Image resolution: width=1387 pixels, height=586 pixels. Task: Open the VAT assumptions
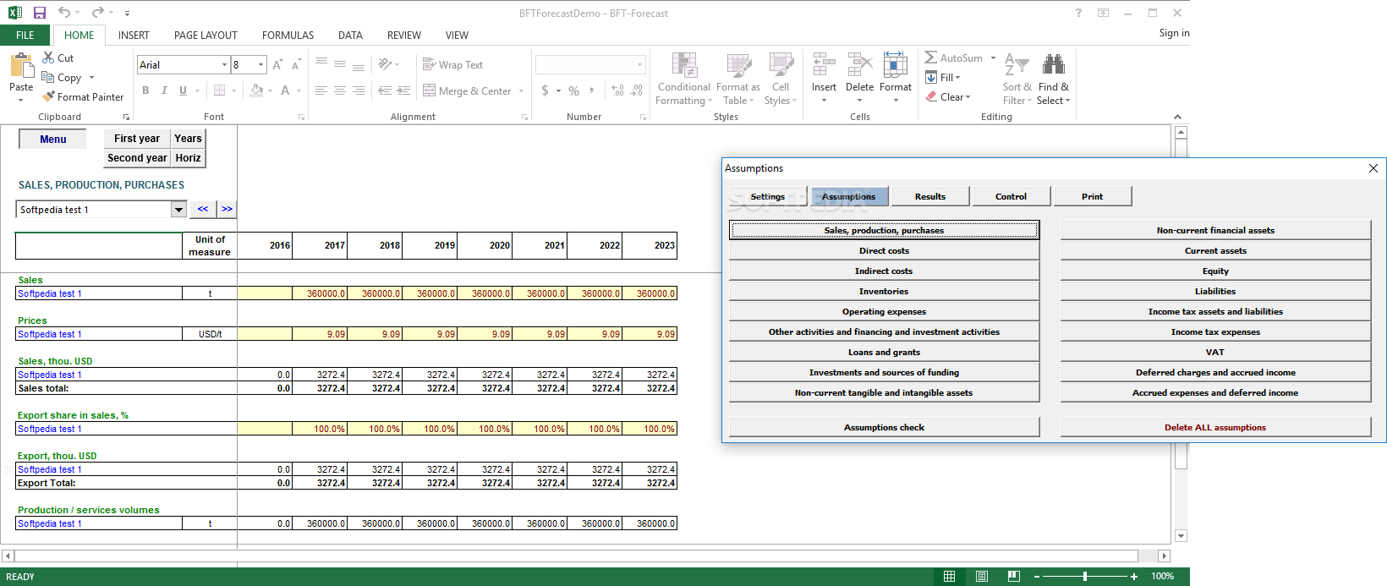pos(1215,352)
